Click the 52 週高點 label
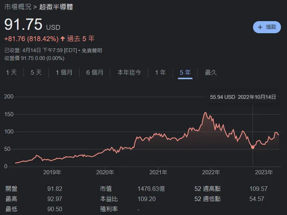This screenshot has height=215, width=287. [x=207, y=189]
